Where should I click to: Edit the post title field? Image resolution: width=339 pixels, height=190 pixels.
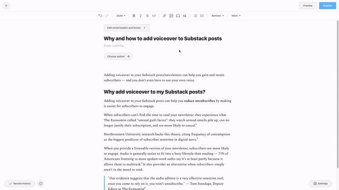coord(163,38)
